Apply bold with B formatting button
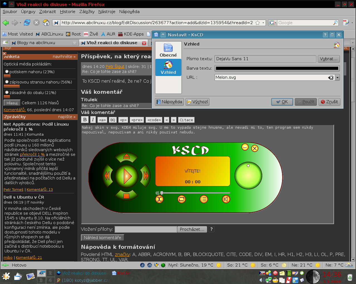 tap(85, 120)
